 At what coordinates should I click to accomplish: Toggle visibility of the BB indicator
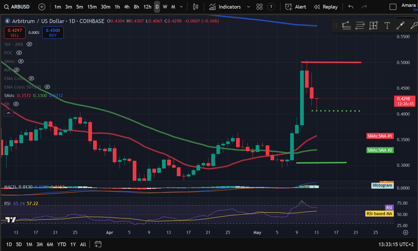click(16, 104)
